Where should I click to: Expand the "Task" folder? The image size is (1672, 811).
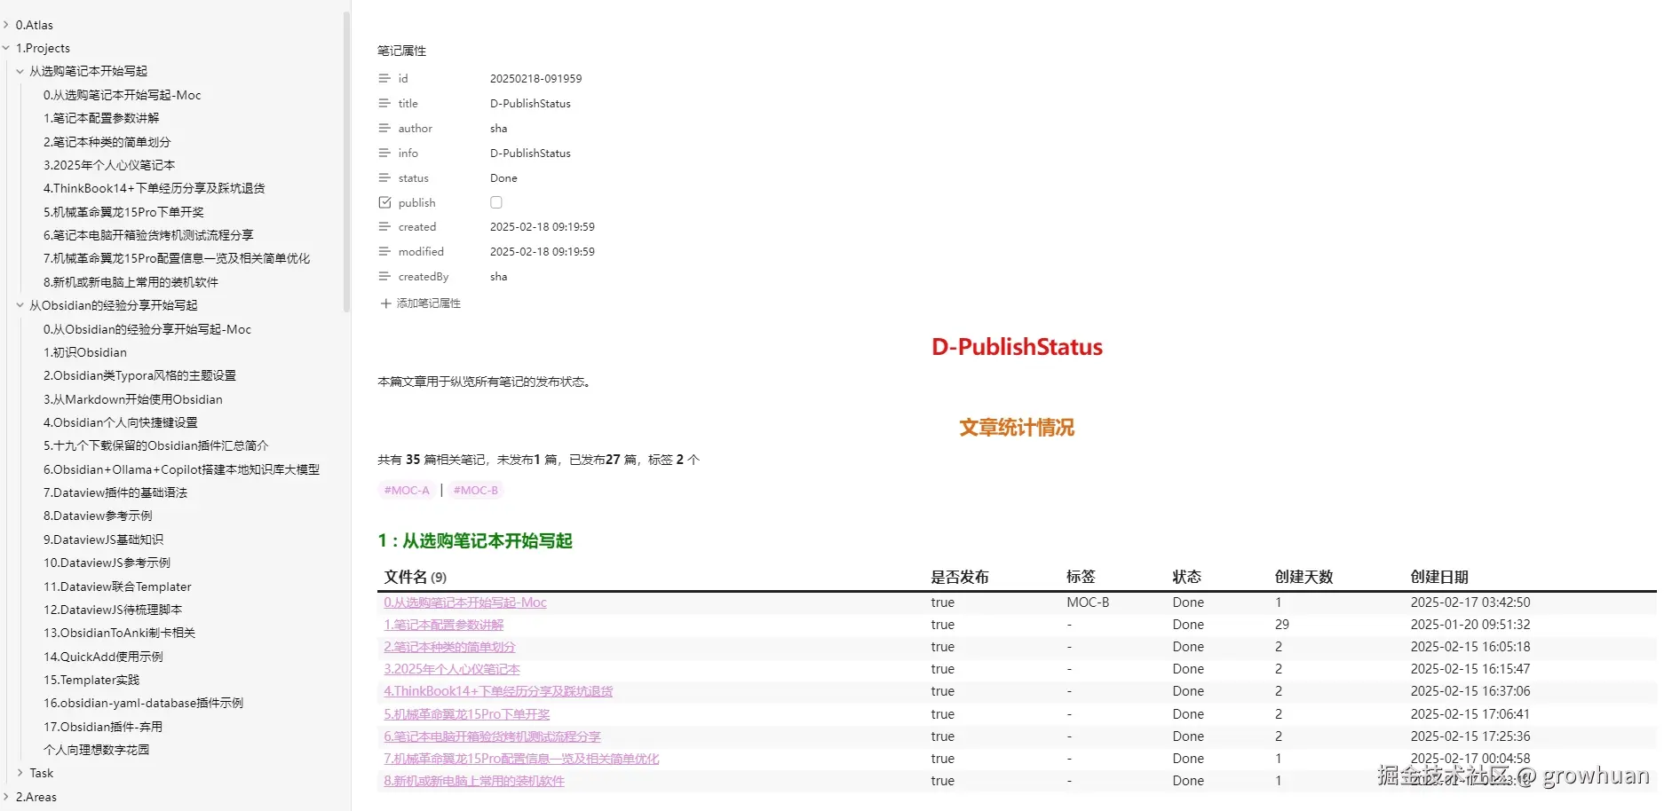[20, 773]
